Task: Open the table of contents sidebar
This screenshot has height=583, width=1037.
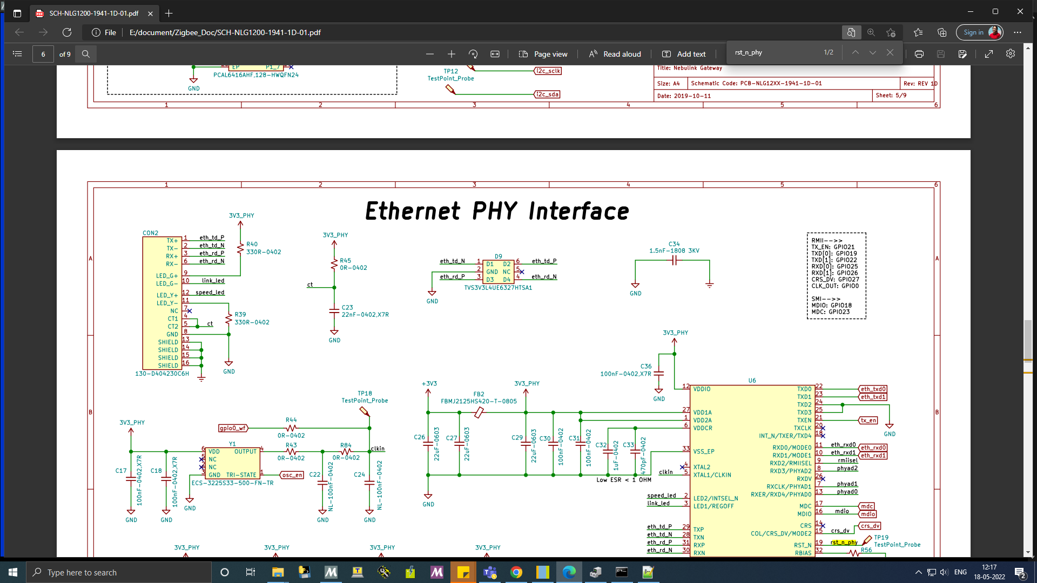Action: coord(17,54)
